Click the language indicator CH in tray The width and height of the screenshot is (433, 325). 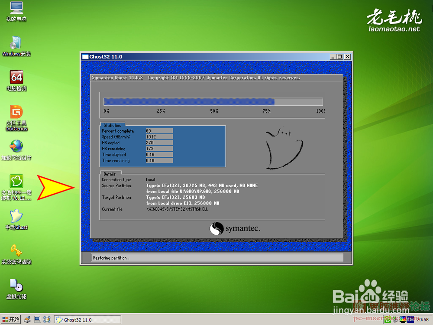[x=410, y=320]
